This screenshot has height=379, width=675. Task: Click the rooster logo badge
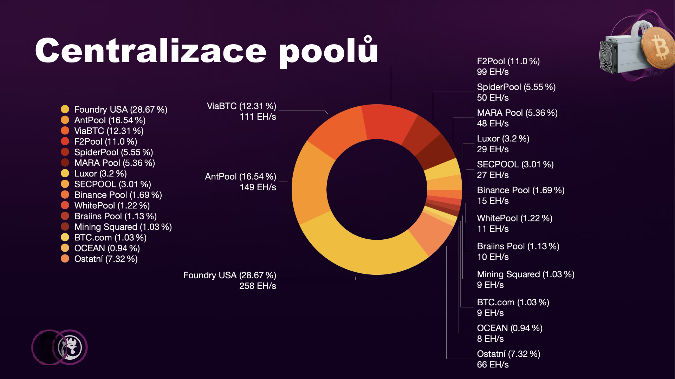click(70, 347)
